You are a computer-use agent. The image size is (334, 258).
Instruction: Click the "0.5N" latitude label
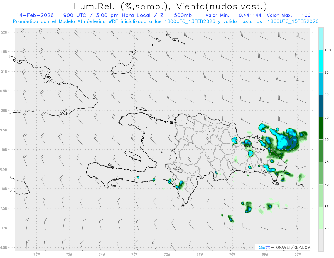pos(4,91)
